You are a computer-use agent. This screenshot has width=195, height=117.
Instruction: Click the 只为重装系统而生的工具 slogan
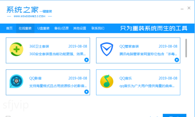coord(154,28)
